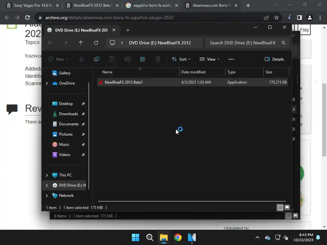Click the Rename icon in Explorer toolbar
The width and height of the screenshot is (327, 245).
[127, 59]
